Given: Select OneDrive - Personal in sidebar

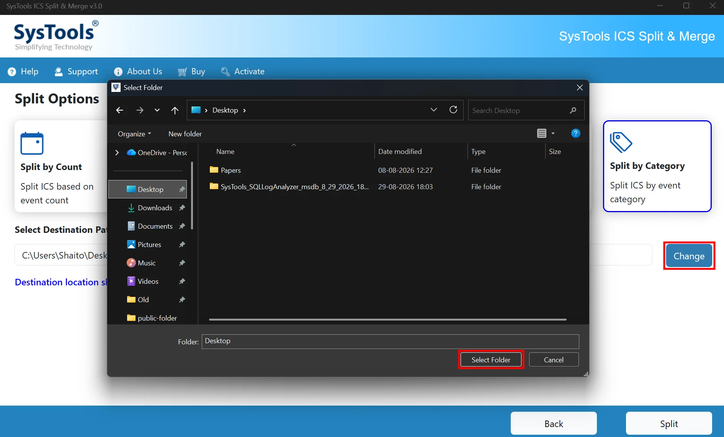Looking at the screenshot, I should click(157, 152).
